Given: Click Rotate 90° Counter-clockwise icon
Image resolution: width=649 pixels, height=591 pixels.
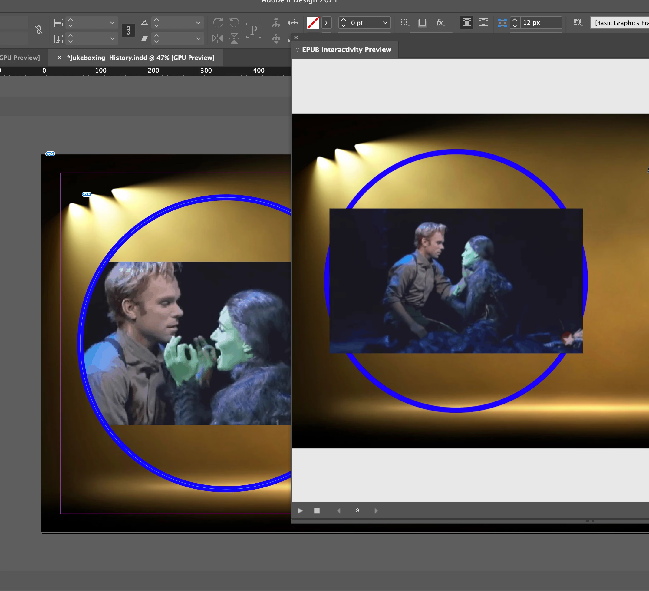Looking at the screenshot, I should 234,22.
